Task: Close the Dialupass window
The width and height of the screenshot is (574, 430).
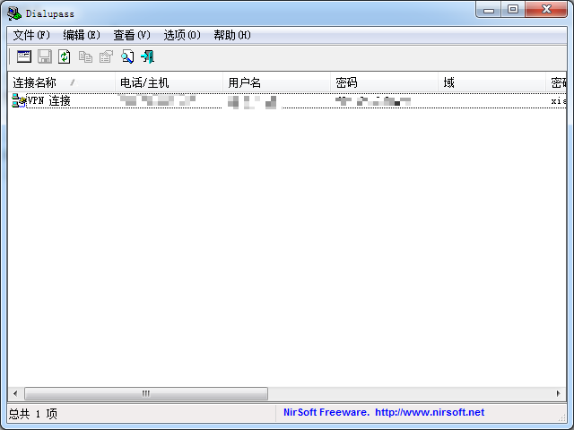Action: pos(546,10)
